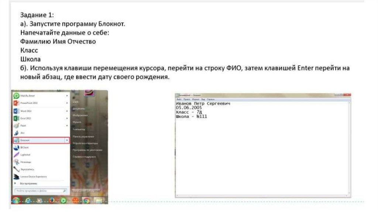Click the Завершение работы shutdown button
378x212 pixels.
click(x=85, y=191)
